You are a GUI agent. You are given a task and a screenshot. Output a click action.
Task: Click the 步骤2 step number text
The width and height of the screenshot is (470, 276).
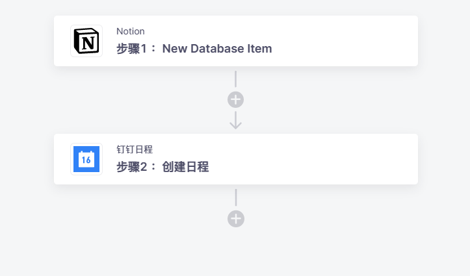(x=131, y=167)
